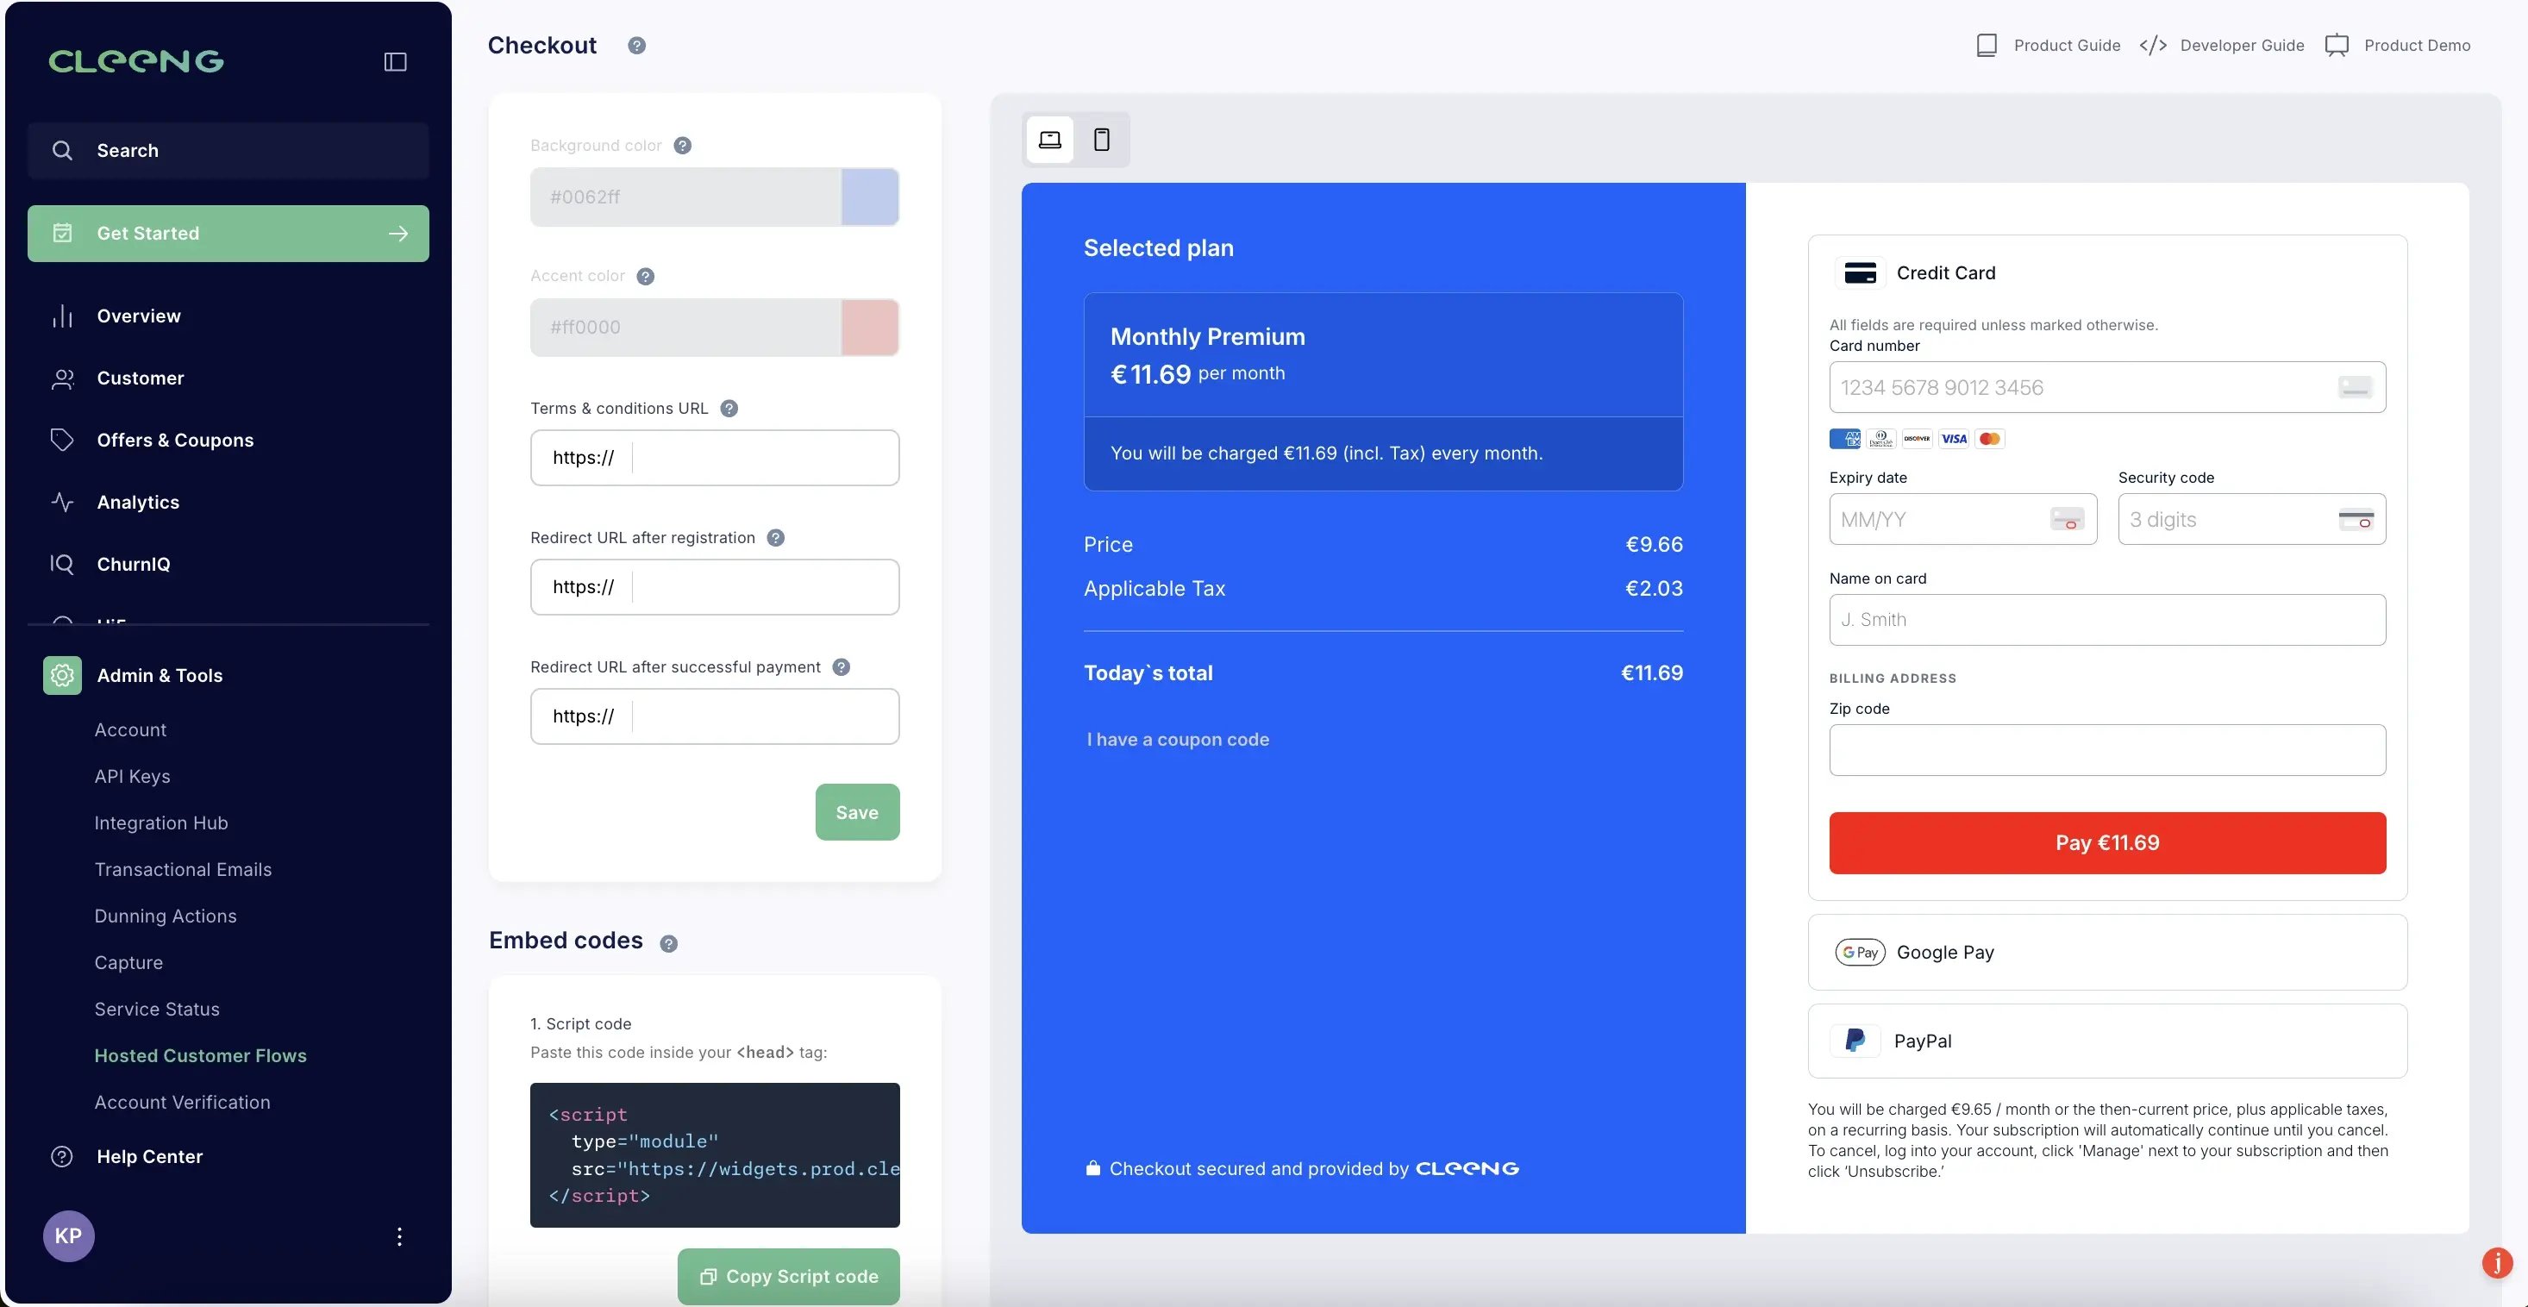
Task: Focus the Card number field
Action: (x=2108, y=388)
